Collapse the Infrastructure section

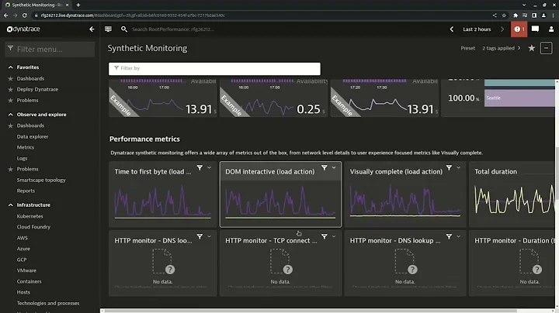tap(10, 205)
